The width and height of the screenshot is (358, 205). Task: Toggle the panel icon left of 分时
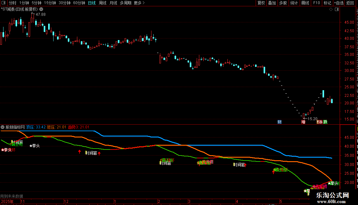click(x=3, y=3)
